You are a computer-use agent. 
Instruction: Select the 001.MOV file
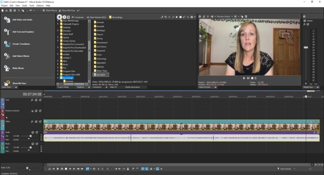(100, 75)
